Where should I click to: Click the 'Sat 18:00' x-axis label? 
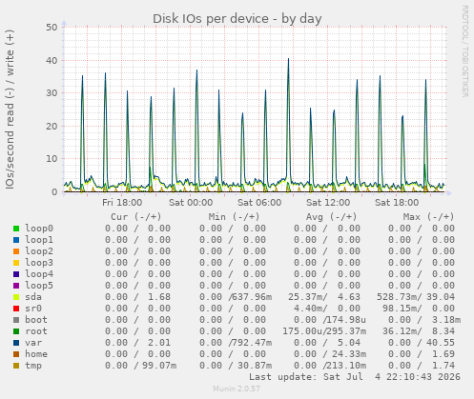click(397, 203)
